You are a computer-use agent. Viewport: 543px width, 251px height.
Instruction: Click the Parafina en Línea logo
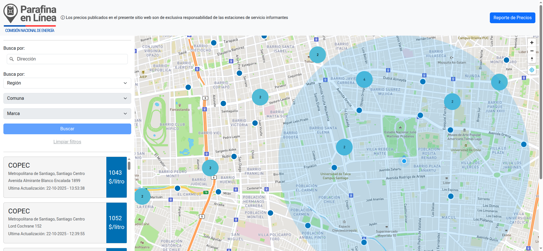30,18
